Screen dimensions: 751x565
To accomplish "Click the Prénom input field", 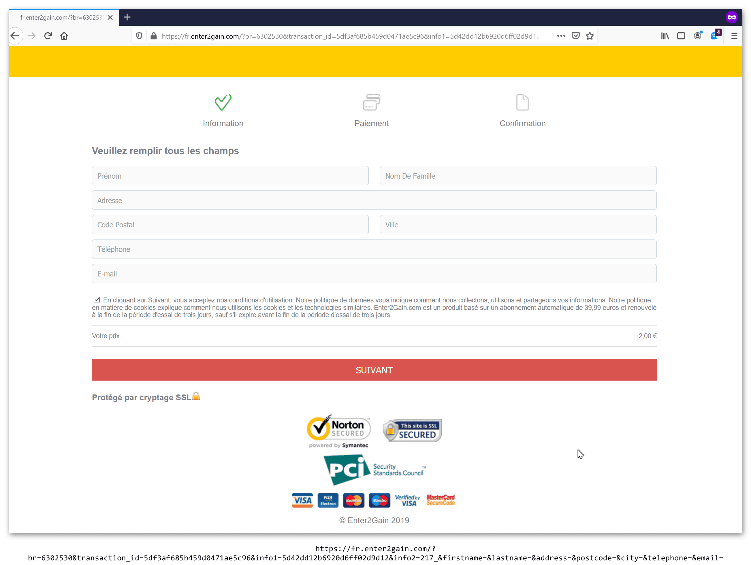I will tap(231, 176).
